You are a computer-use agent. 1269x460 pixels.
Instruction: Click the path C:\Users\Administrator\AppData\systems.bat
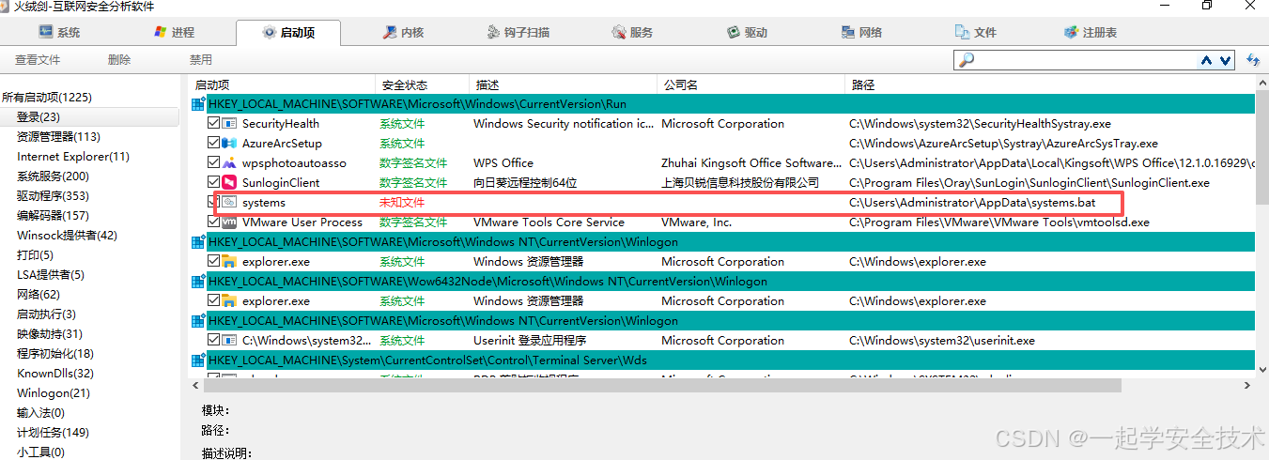(x=972, y=203)
